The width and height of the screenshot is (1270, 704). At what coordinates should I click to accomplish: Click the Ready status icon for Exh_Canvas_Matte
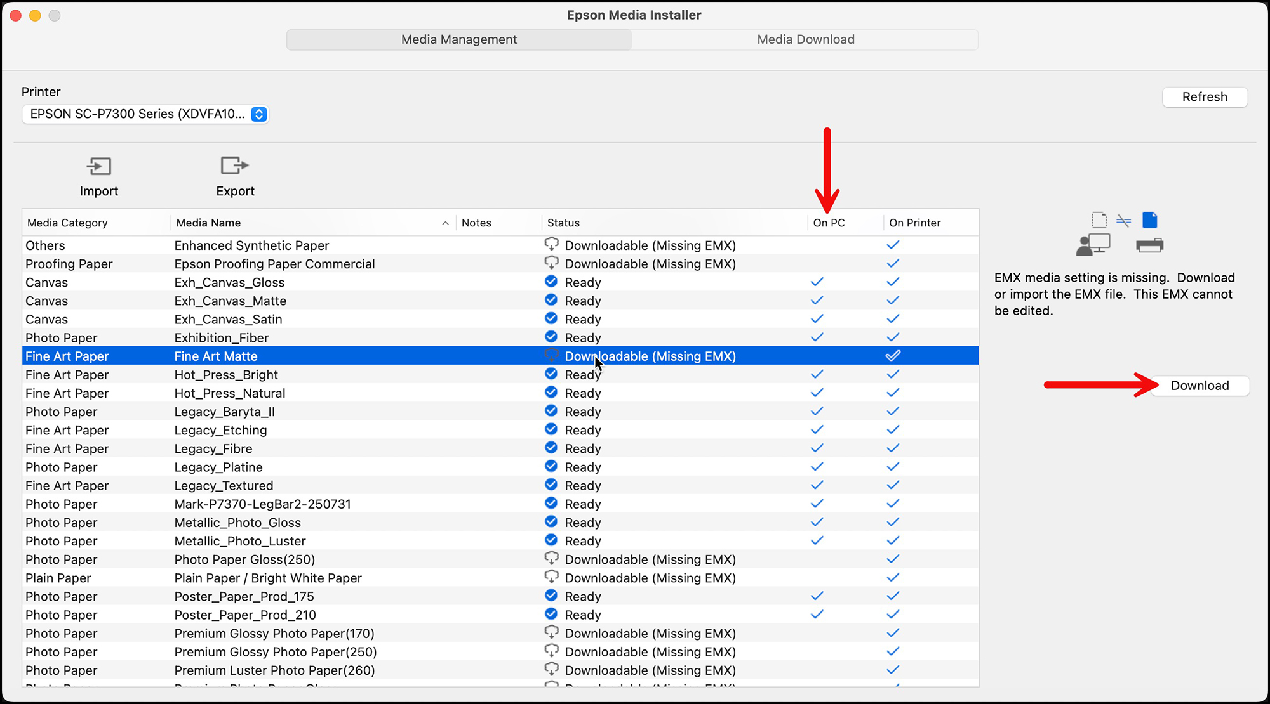551,299
